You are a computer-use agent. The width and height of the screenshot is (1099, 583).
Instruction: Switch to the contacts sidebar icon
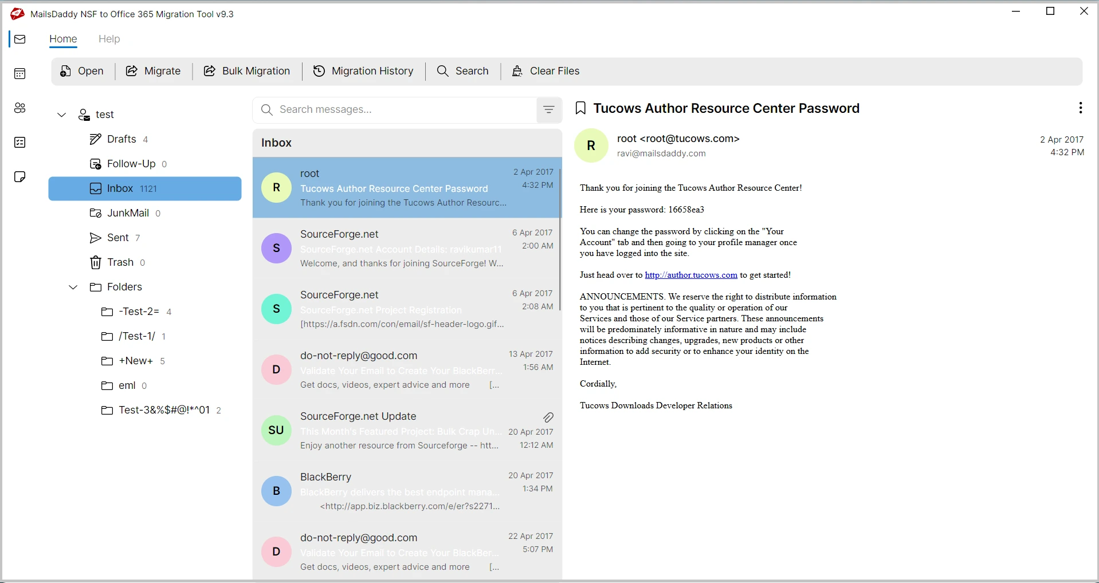coord(20,108)
